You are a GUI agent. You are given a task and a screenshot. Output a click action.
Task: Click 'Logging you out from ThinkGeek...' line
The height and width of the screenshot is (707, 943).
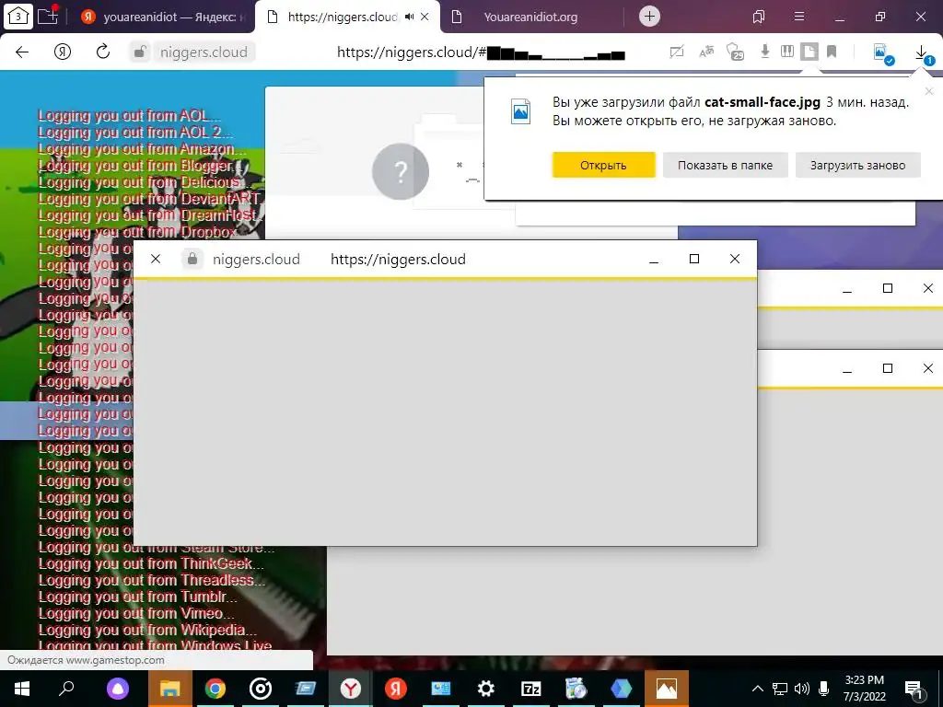[x=151, y=563]
